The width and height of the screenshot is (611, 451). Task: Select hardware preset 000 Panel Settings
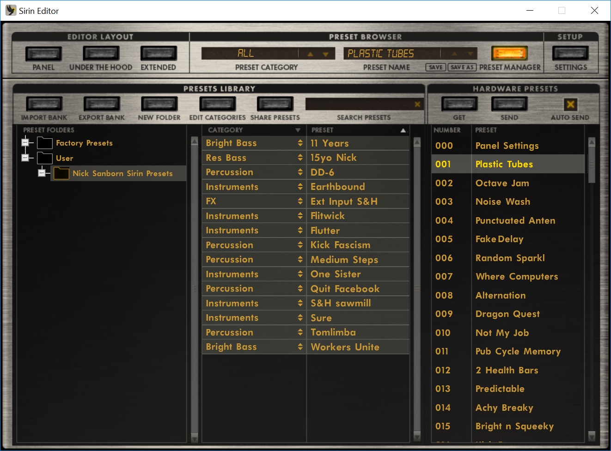tap(508, 146)
